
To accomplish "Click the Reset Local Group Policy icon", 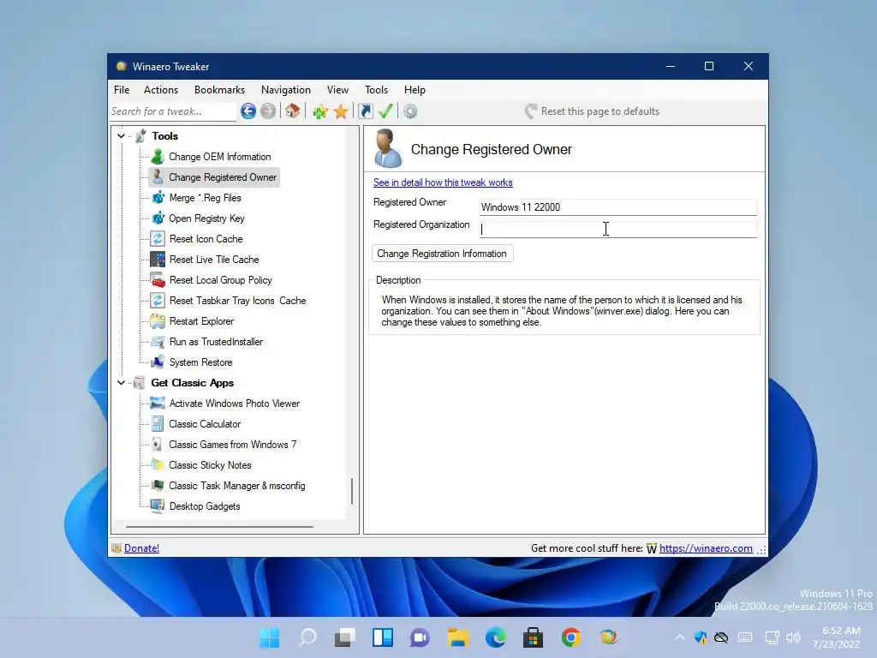I will [158, 280].
